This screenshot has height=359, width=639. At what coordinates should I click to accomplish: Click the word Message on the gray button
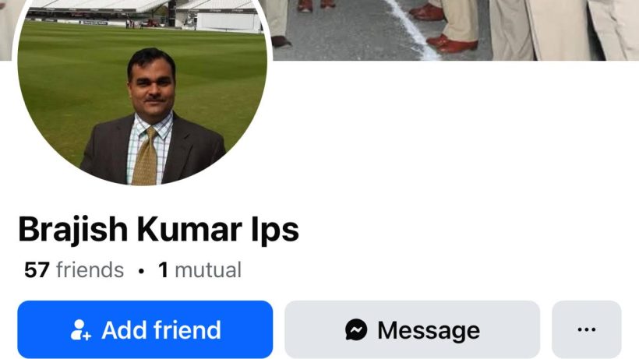coord(429,330)
